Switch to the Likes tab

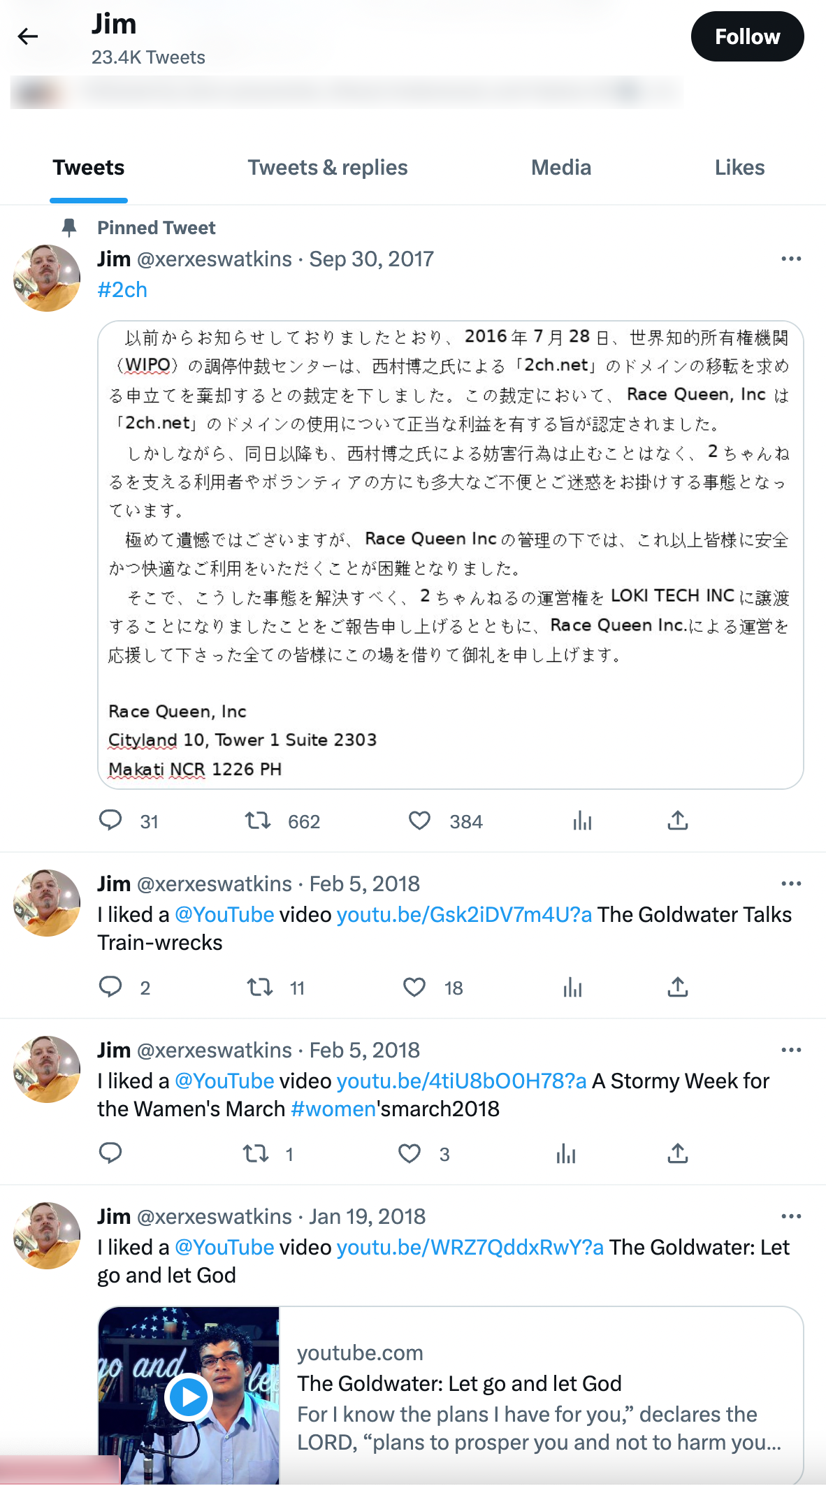739,167
